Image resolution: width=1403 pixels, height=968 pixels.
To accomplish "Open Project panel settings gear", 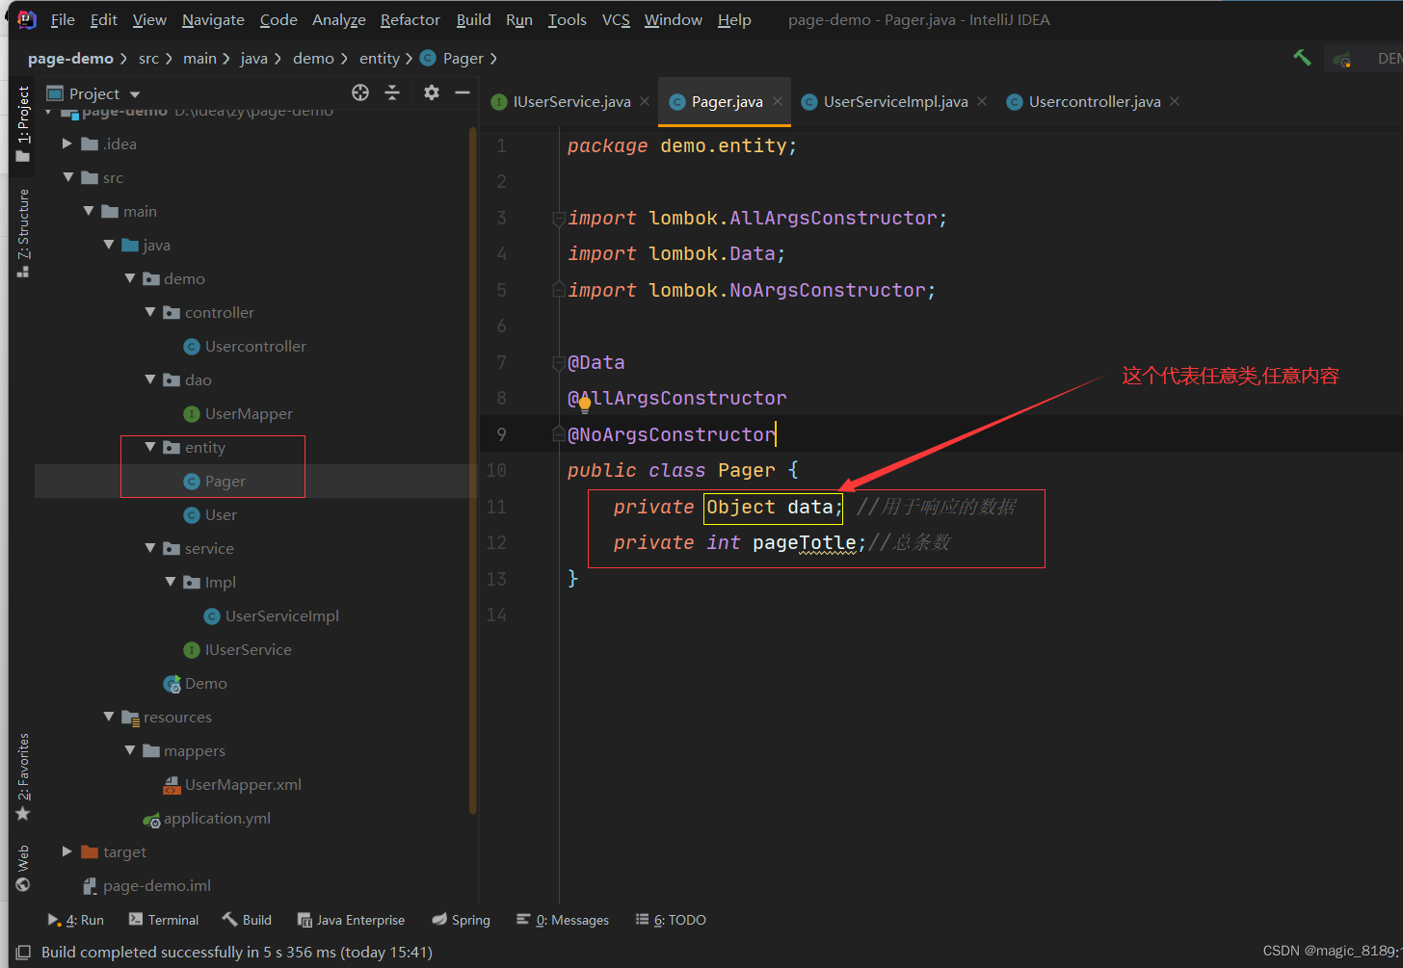I will (432, 92).
